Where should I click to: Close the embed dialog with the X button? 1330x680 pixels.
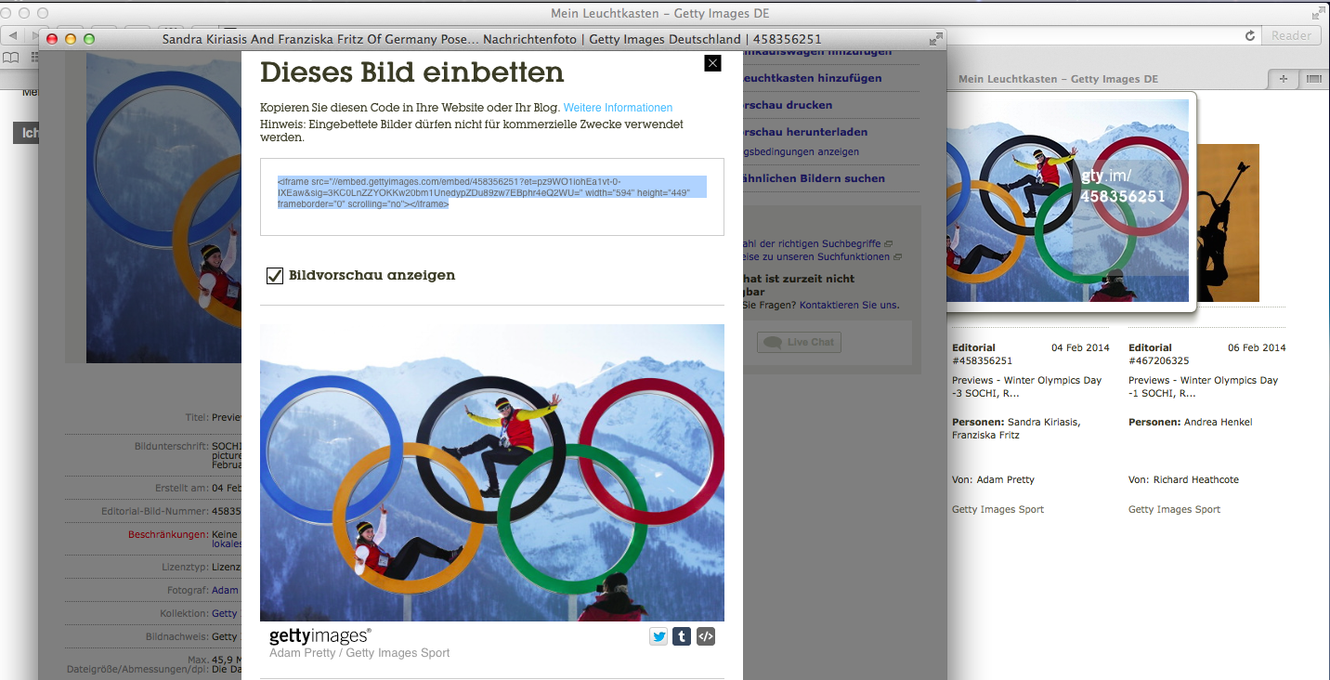[712, 63]
